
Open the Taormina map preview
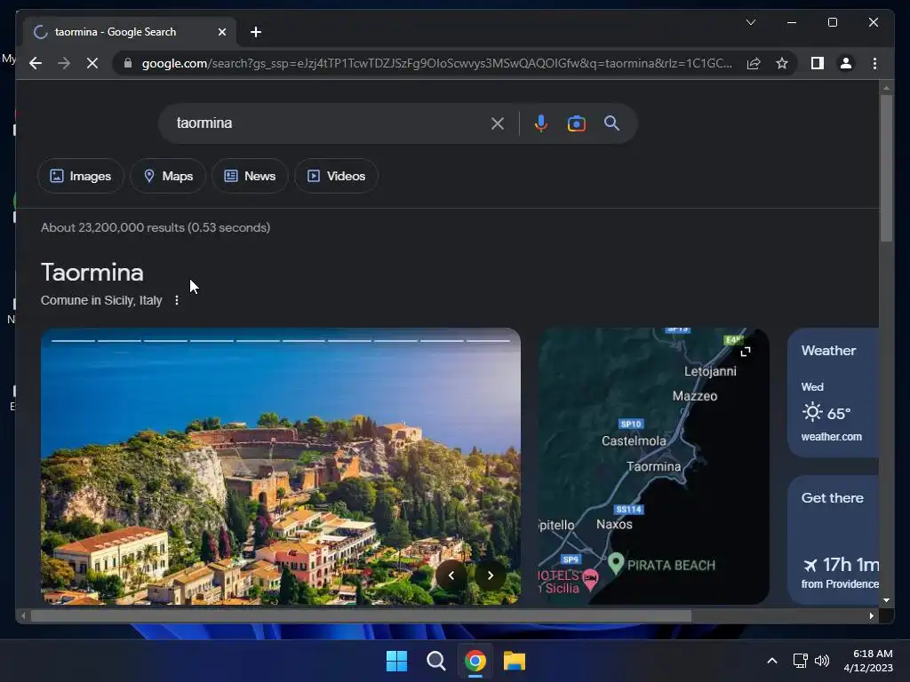click(653, 466)
